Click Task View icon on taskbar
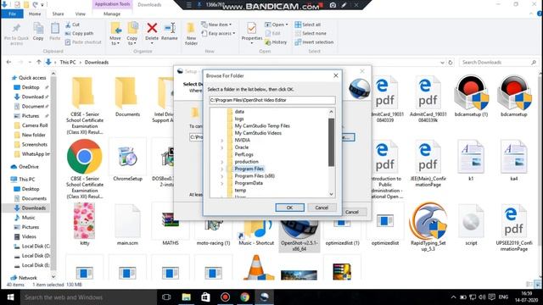 (166, 297)
